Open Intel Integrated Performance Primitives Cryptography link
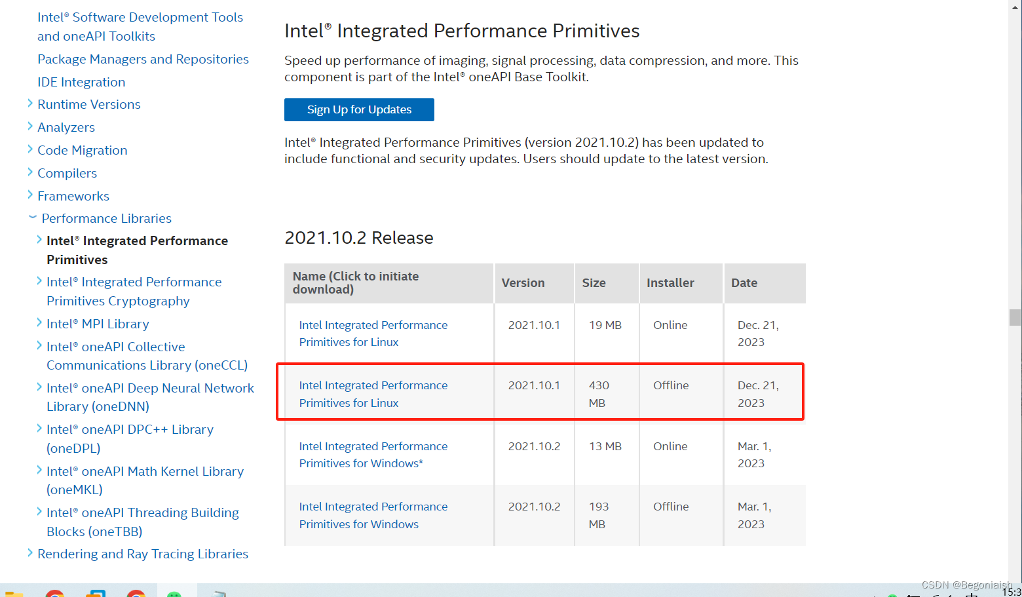Image resolution: width=1022 pixels, height=597 pixels. (x=134, y=292)
